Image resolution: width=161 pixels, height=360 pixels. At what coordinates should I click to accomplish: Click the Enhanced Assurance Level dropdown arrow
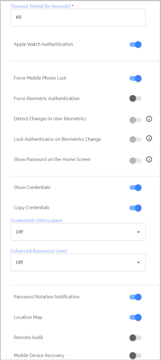click(x=138, y=262)
